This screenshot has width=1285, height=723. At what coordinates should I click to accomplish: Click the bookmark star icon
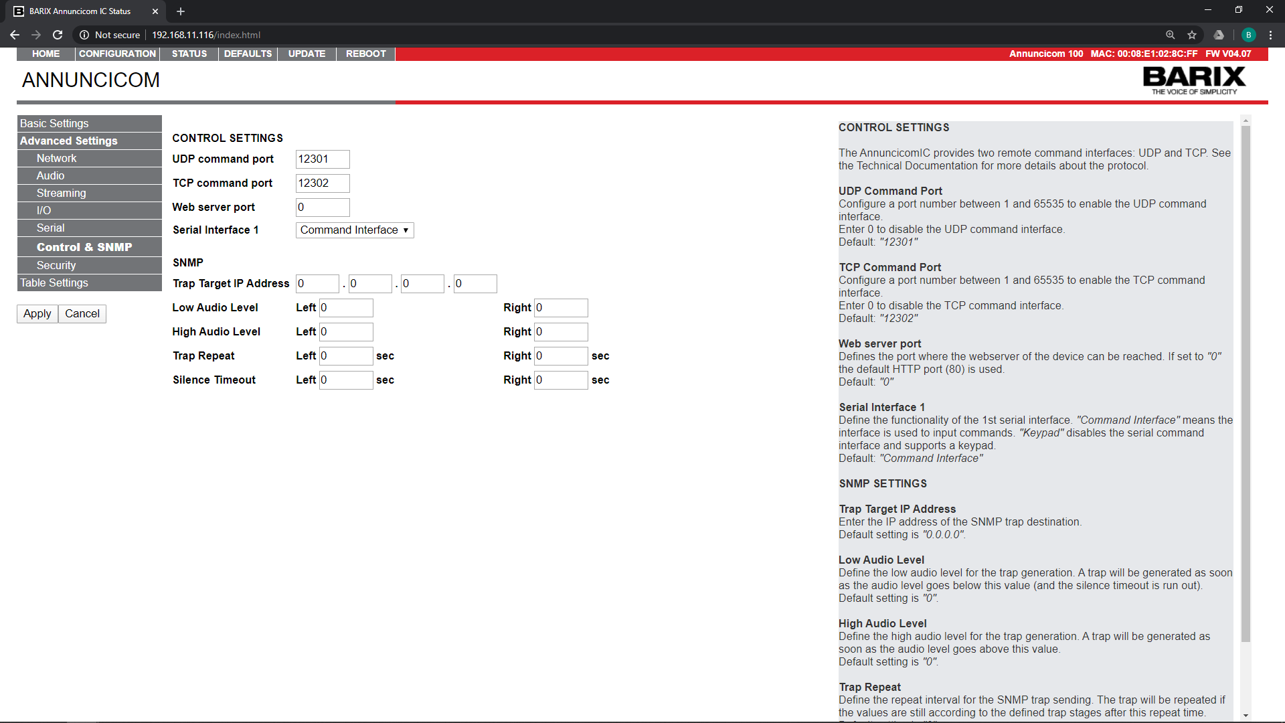click(x=1192, y=35)
